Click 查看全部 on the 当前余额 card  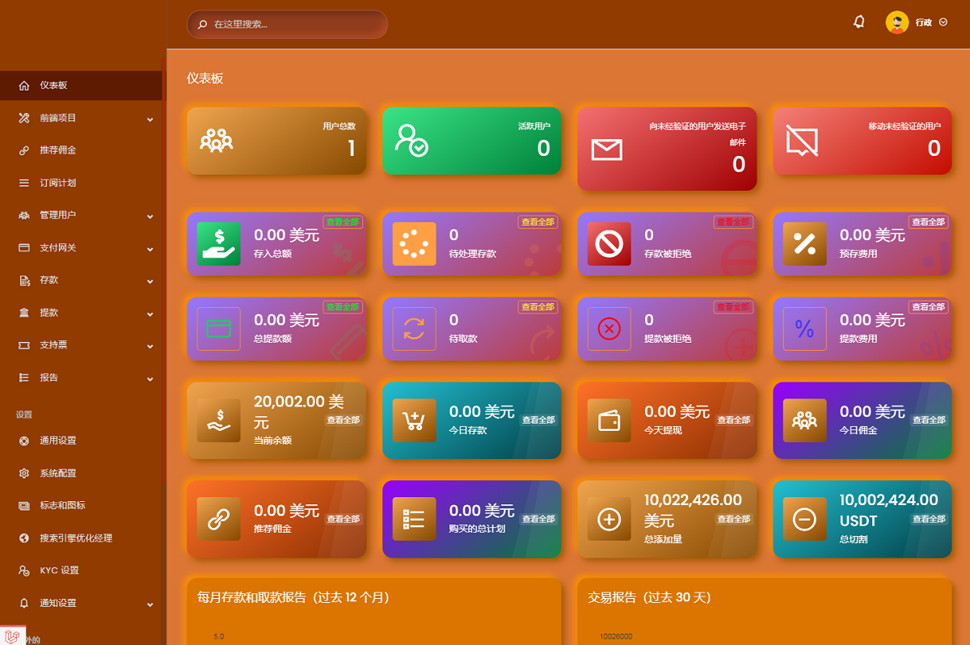coord(344,420)
